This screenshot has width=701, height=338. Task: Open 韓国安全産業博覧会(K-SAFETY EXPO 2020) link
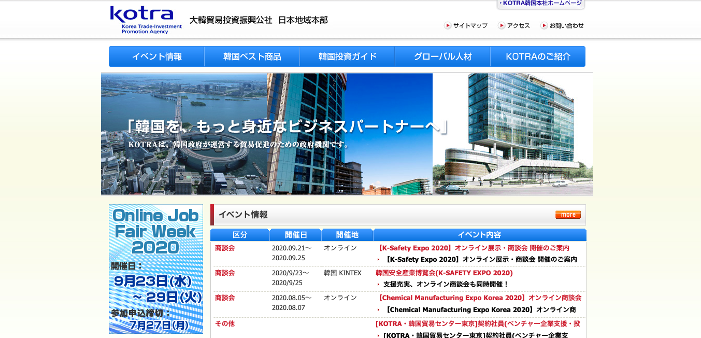tap(444, 273)
